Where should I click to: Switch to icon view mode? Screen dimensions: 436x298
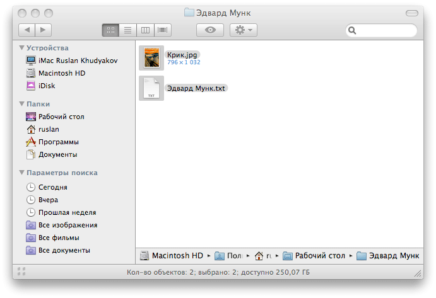click(110, 30)
